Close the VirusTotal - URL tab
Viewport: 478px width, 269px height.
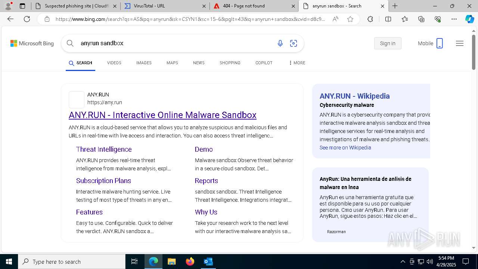[204, 6]
